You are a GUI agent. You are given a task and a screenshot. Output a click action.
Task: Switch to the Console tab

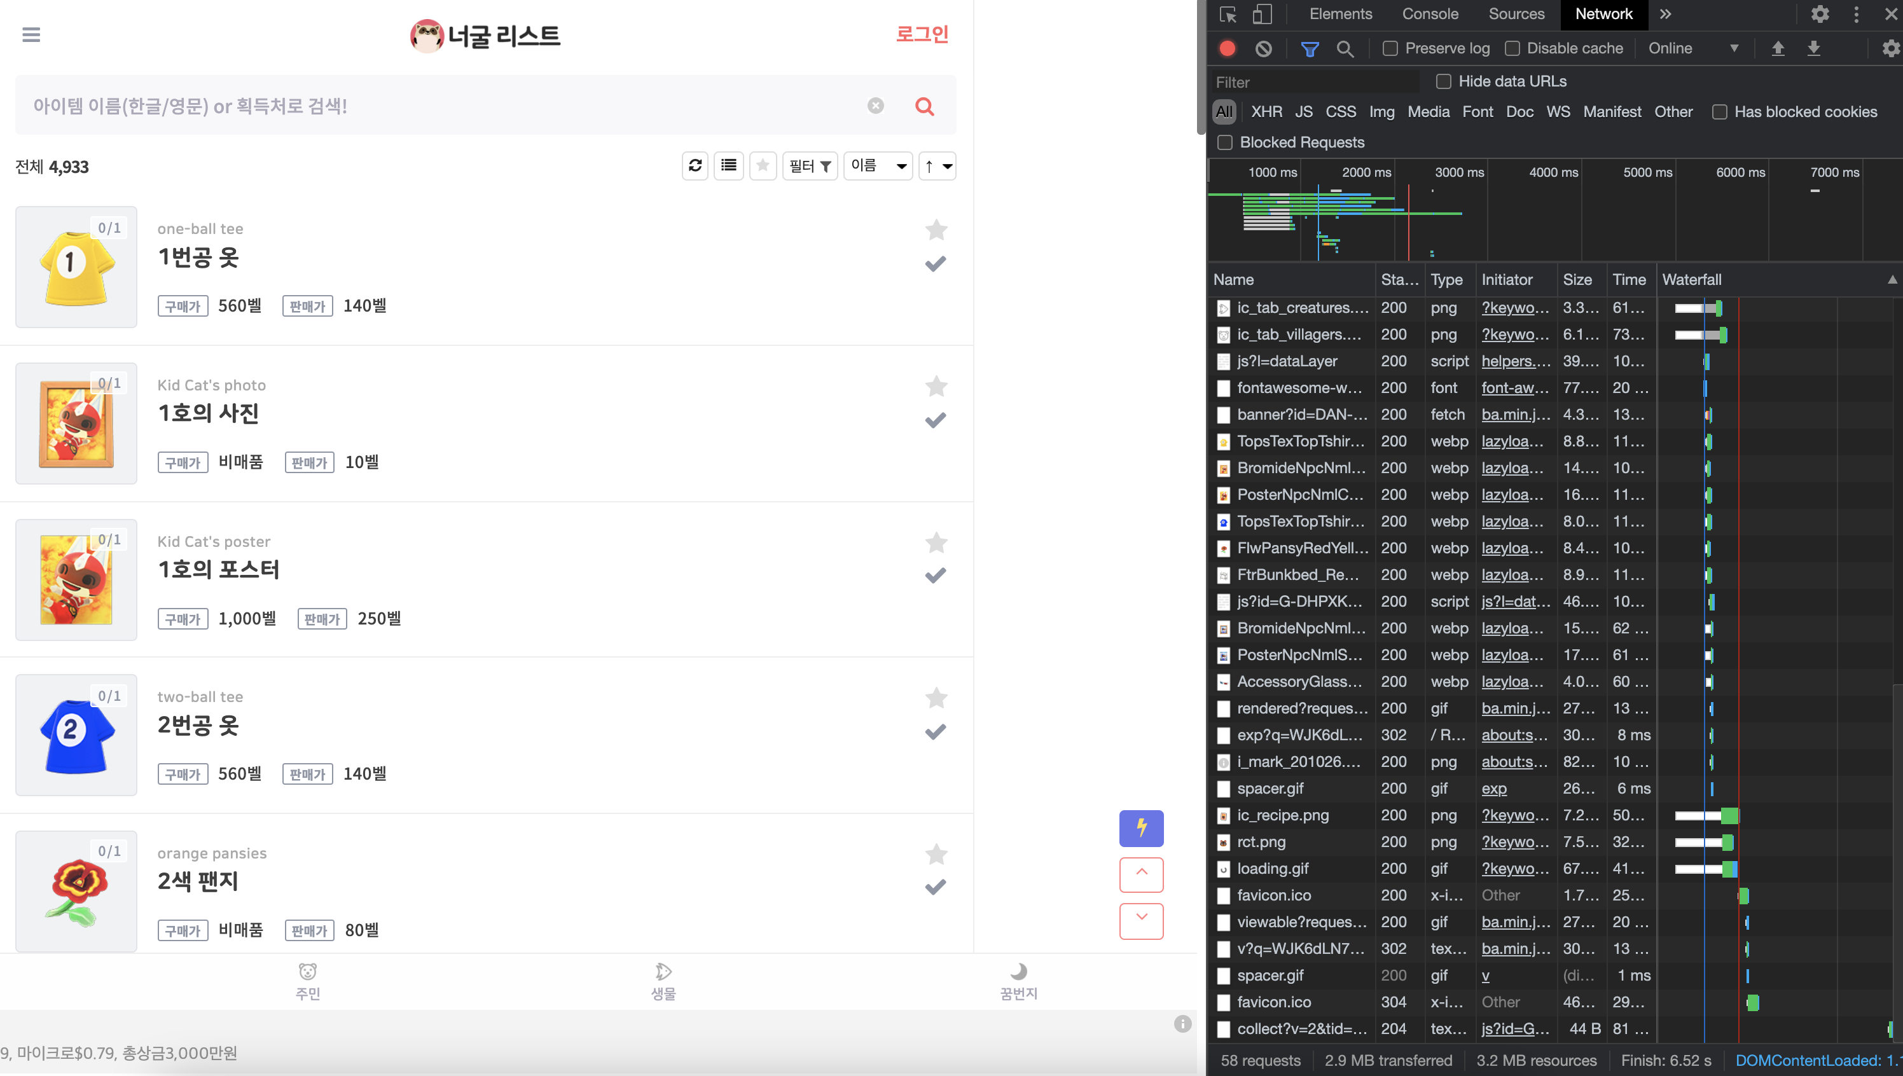(x=1430, y=14)
